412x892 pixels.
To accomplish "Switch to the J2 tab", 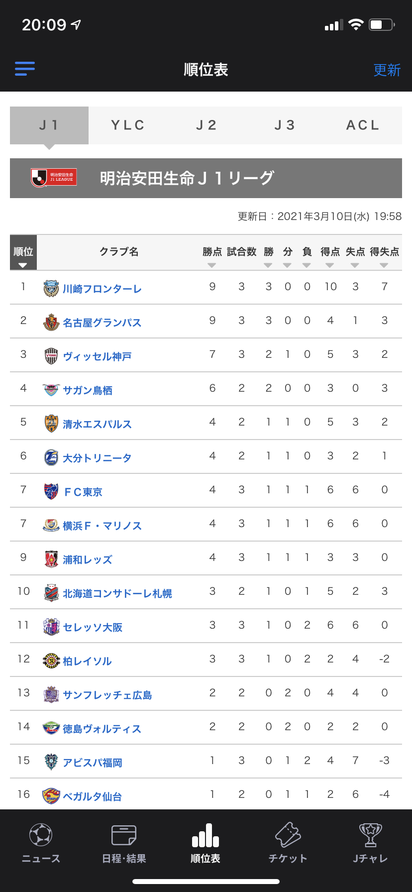I will click(x=206, y=125).
